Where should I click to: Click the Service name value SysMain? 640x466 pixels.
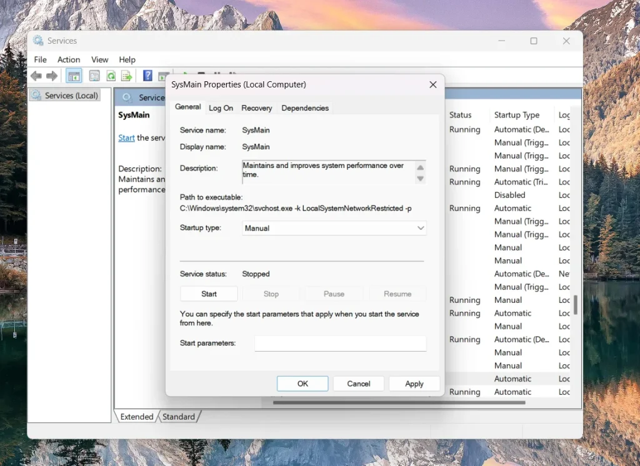pyautogui.click(x=256, y=130)
